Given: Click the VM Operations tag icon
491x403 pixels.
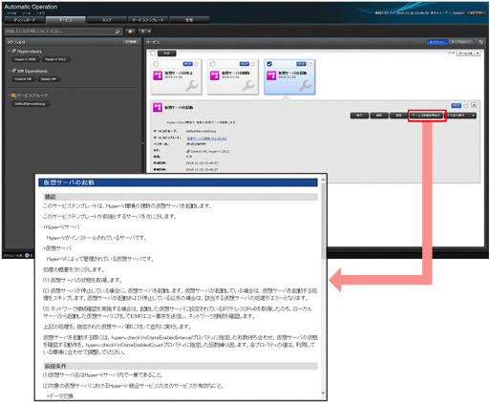Looking at the screenshot, I should coord(14,71).
